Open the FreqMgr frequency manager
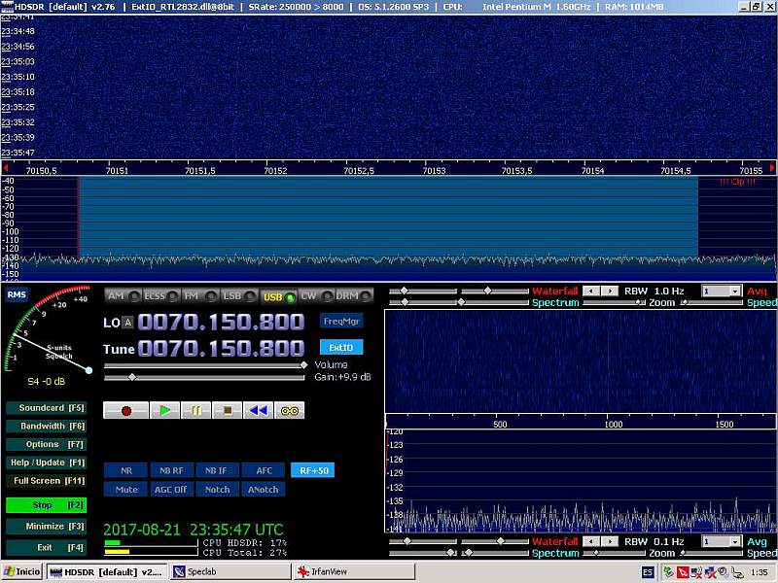The image size is (778, 583). (x=340, y=321)
